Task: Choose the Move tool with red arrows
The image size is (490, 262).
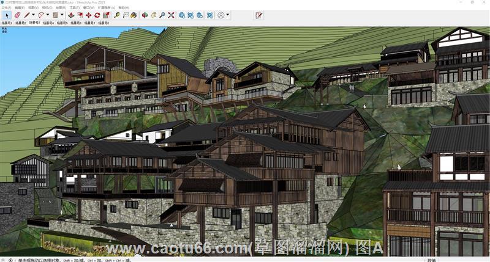Action: tap(89, 15)
